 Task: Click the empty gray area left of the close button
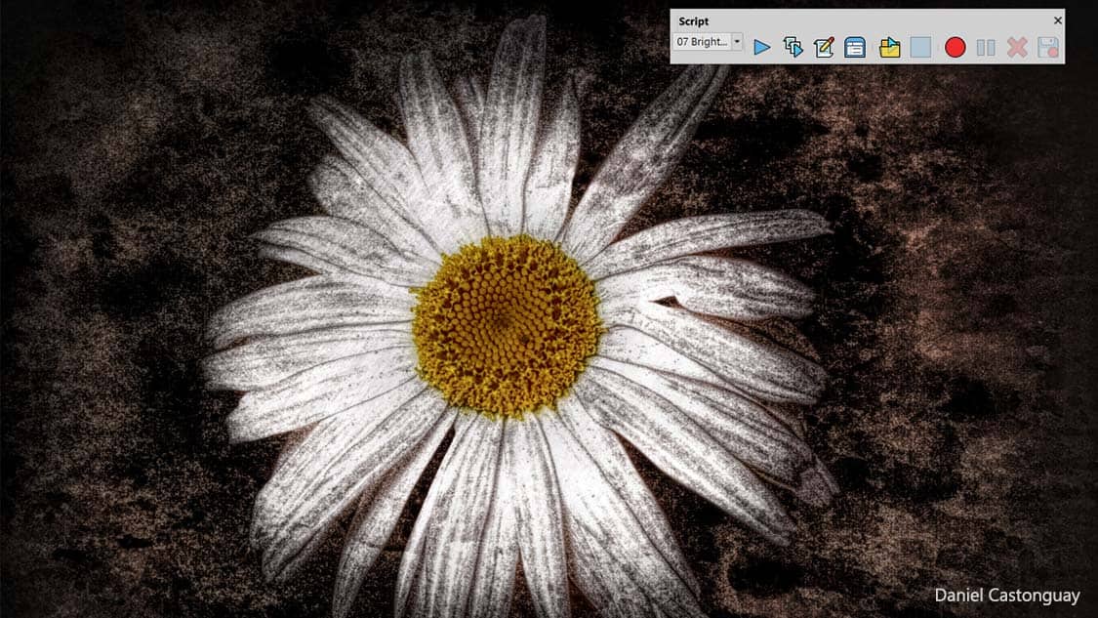click(x=878, y=21)
